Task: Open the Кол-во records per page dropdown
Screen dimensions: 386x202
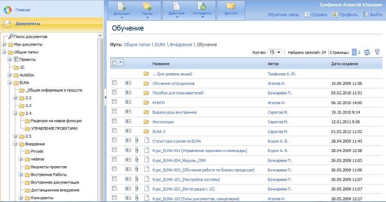Action: (x=275, y=52)
